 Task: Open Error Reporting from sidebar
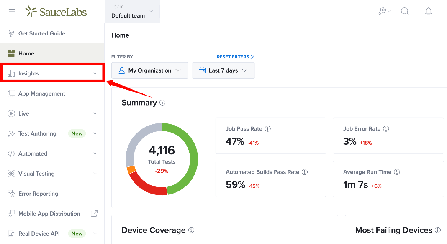click(52, 194)
